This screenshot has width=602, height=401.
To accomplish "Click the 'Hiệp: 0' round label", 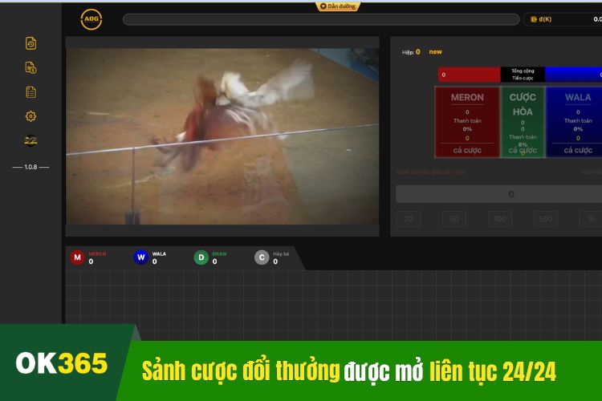I will (411, 52).
